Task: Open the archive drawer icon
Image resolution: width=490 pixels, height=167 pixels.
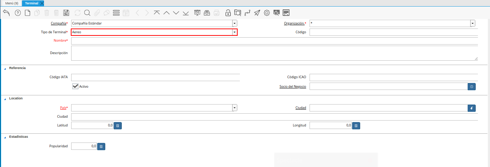Action: pyautogui.click(x=207, y=13)
